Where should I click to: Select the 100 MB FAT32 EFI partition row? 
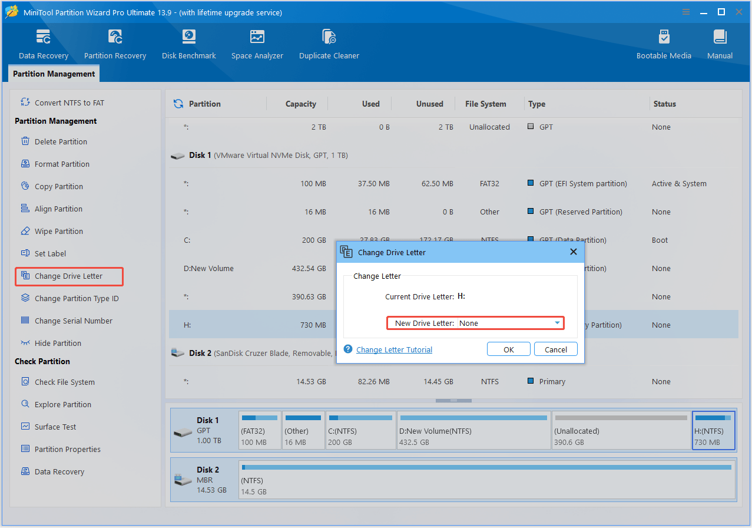click(453, 184)
